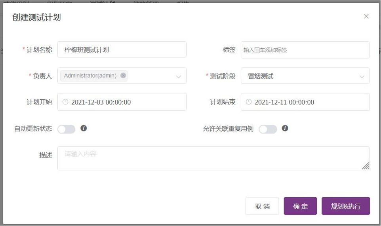Confirm with the 确定 button
Viewport: 381px width, 226px height.
click(300, 206)
